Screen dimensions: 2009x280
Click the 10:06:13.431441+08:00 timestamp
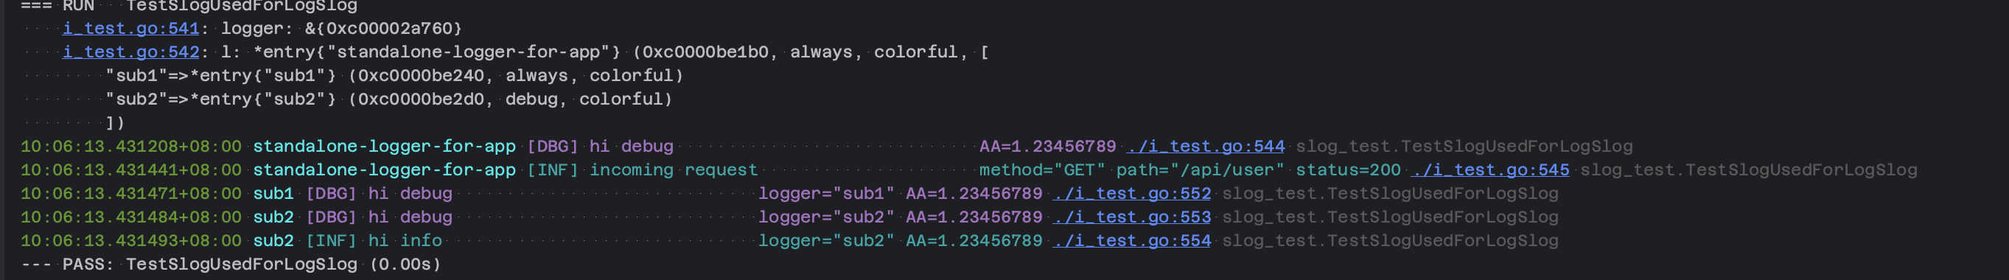[131, 170]
